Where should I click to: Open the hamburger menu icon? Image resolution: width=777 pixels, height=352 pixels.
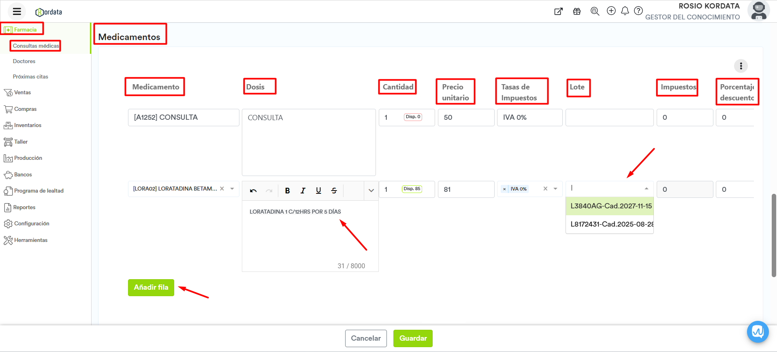pyautogui.click(x=17, y=12)
